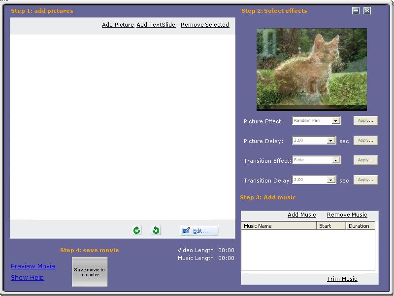The image size is (394, 296).
Task: Click the Add Music link
Action: pyautogui.click(x=302, y=215)
